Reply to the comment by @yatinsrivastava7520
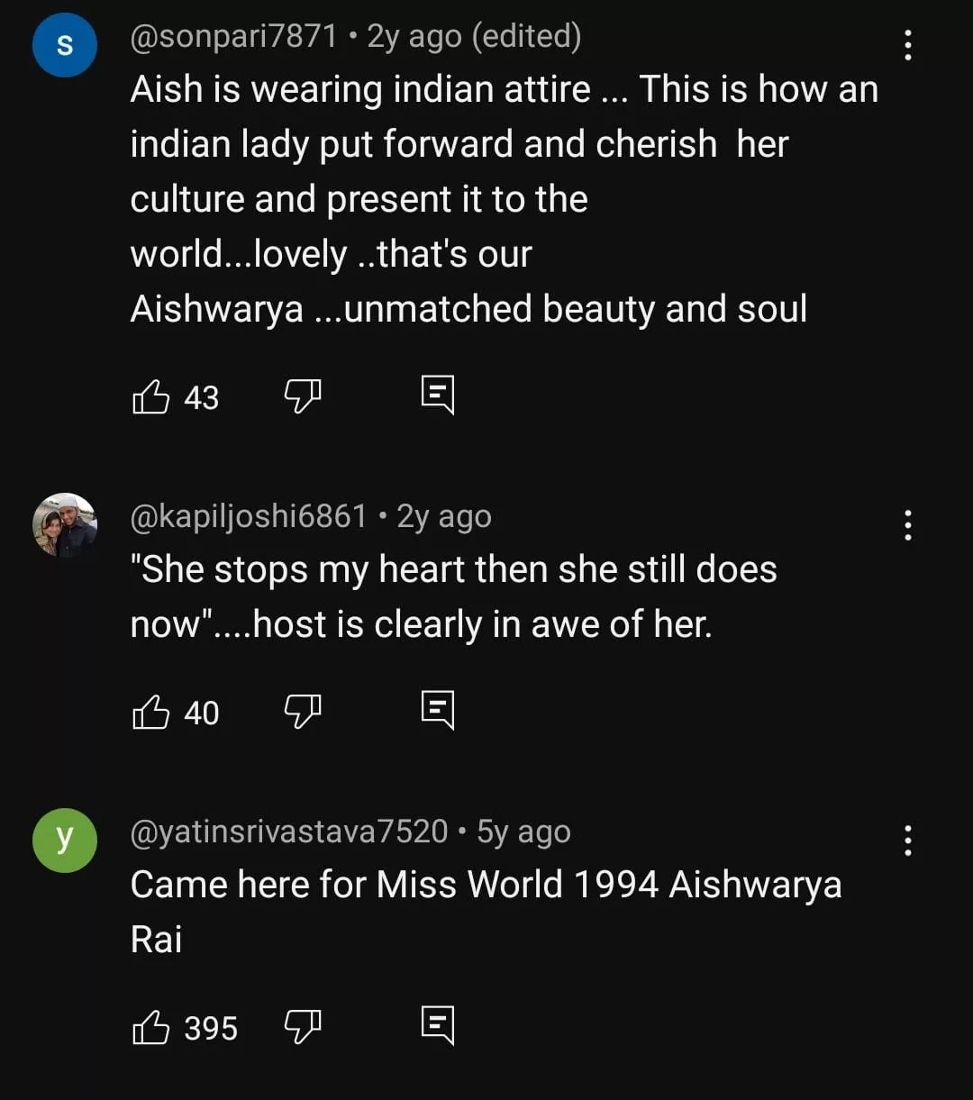This screenshot has width=973, height=1100. coord(438,1026)
